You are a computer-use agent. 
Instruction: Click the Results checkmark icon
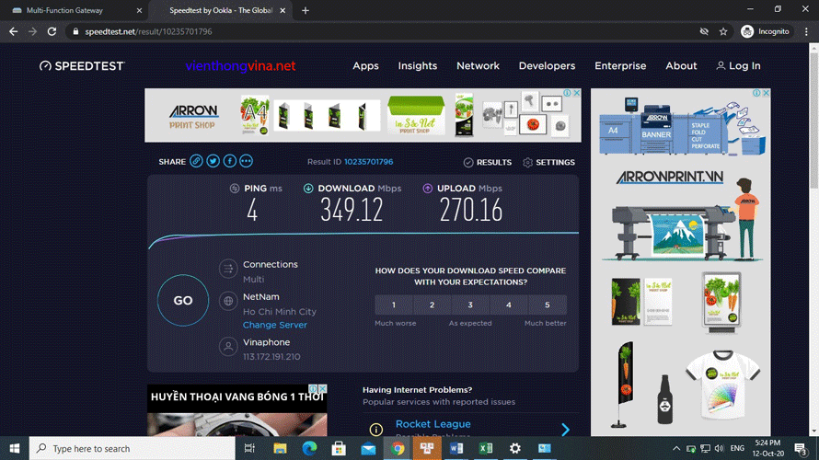468,163
